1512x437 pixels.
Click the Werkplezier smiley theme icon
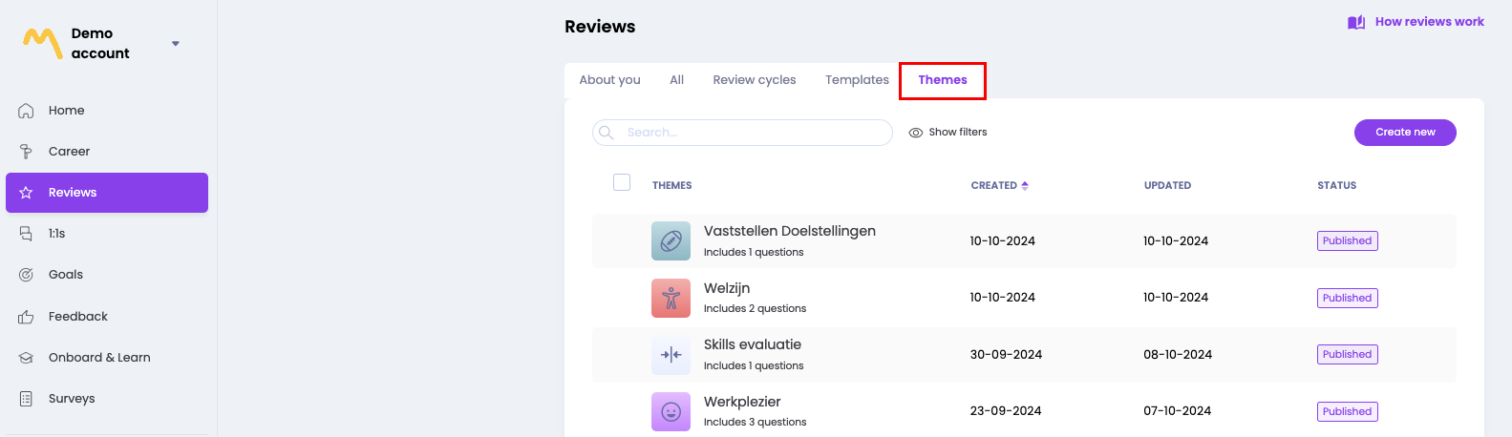[x=671, y=411]
